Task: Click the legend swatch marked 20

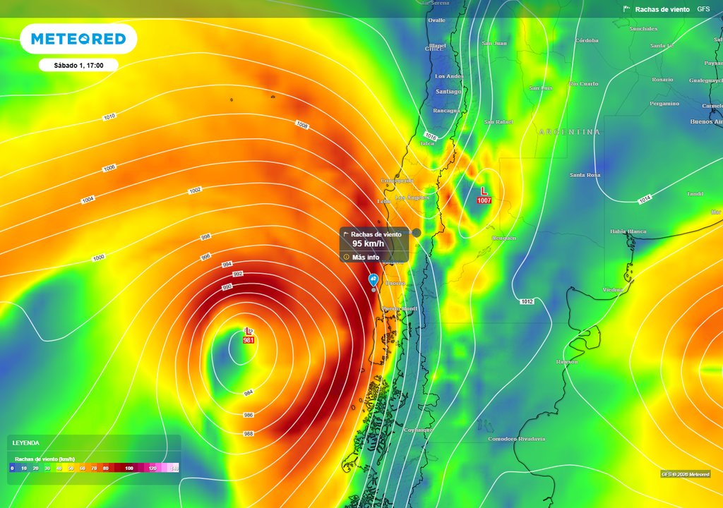Action: (x=35, y=468)
